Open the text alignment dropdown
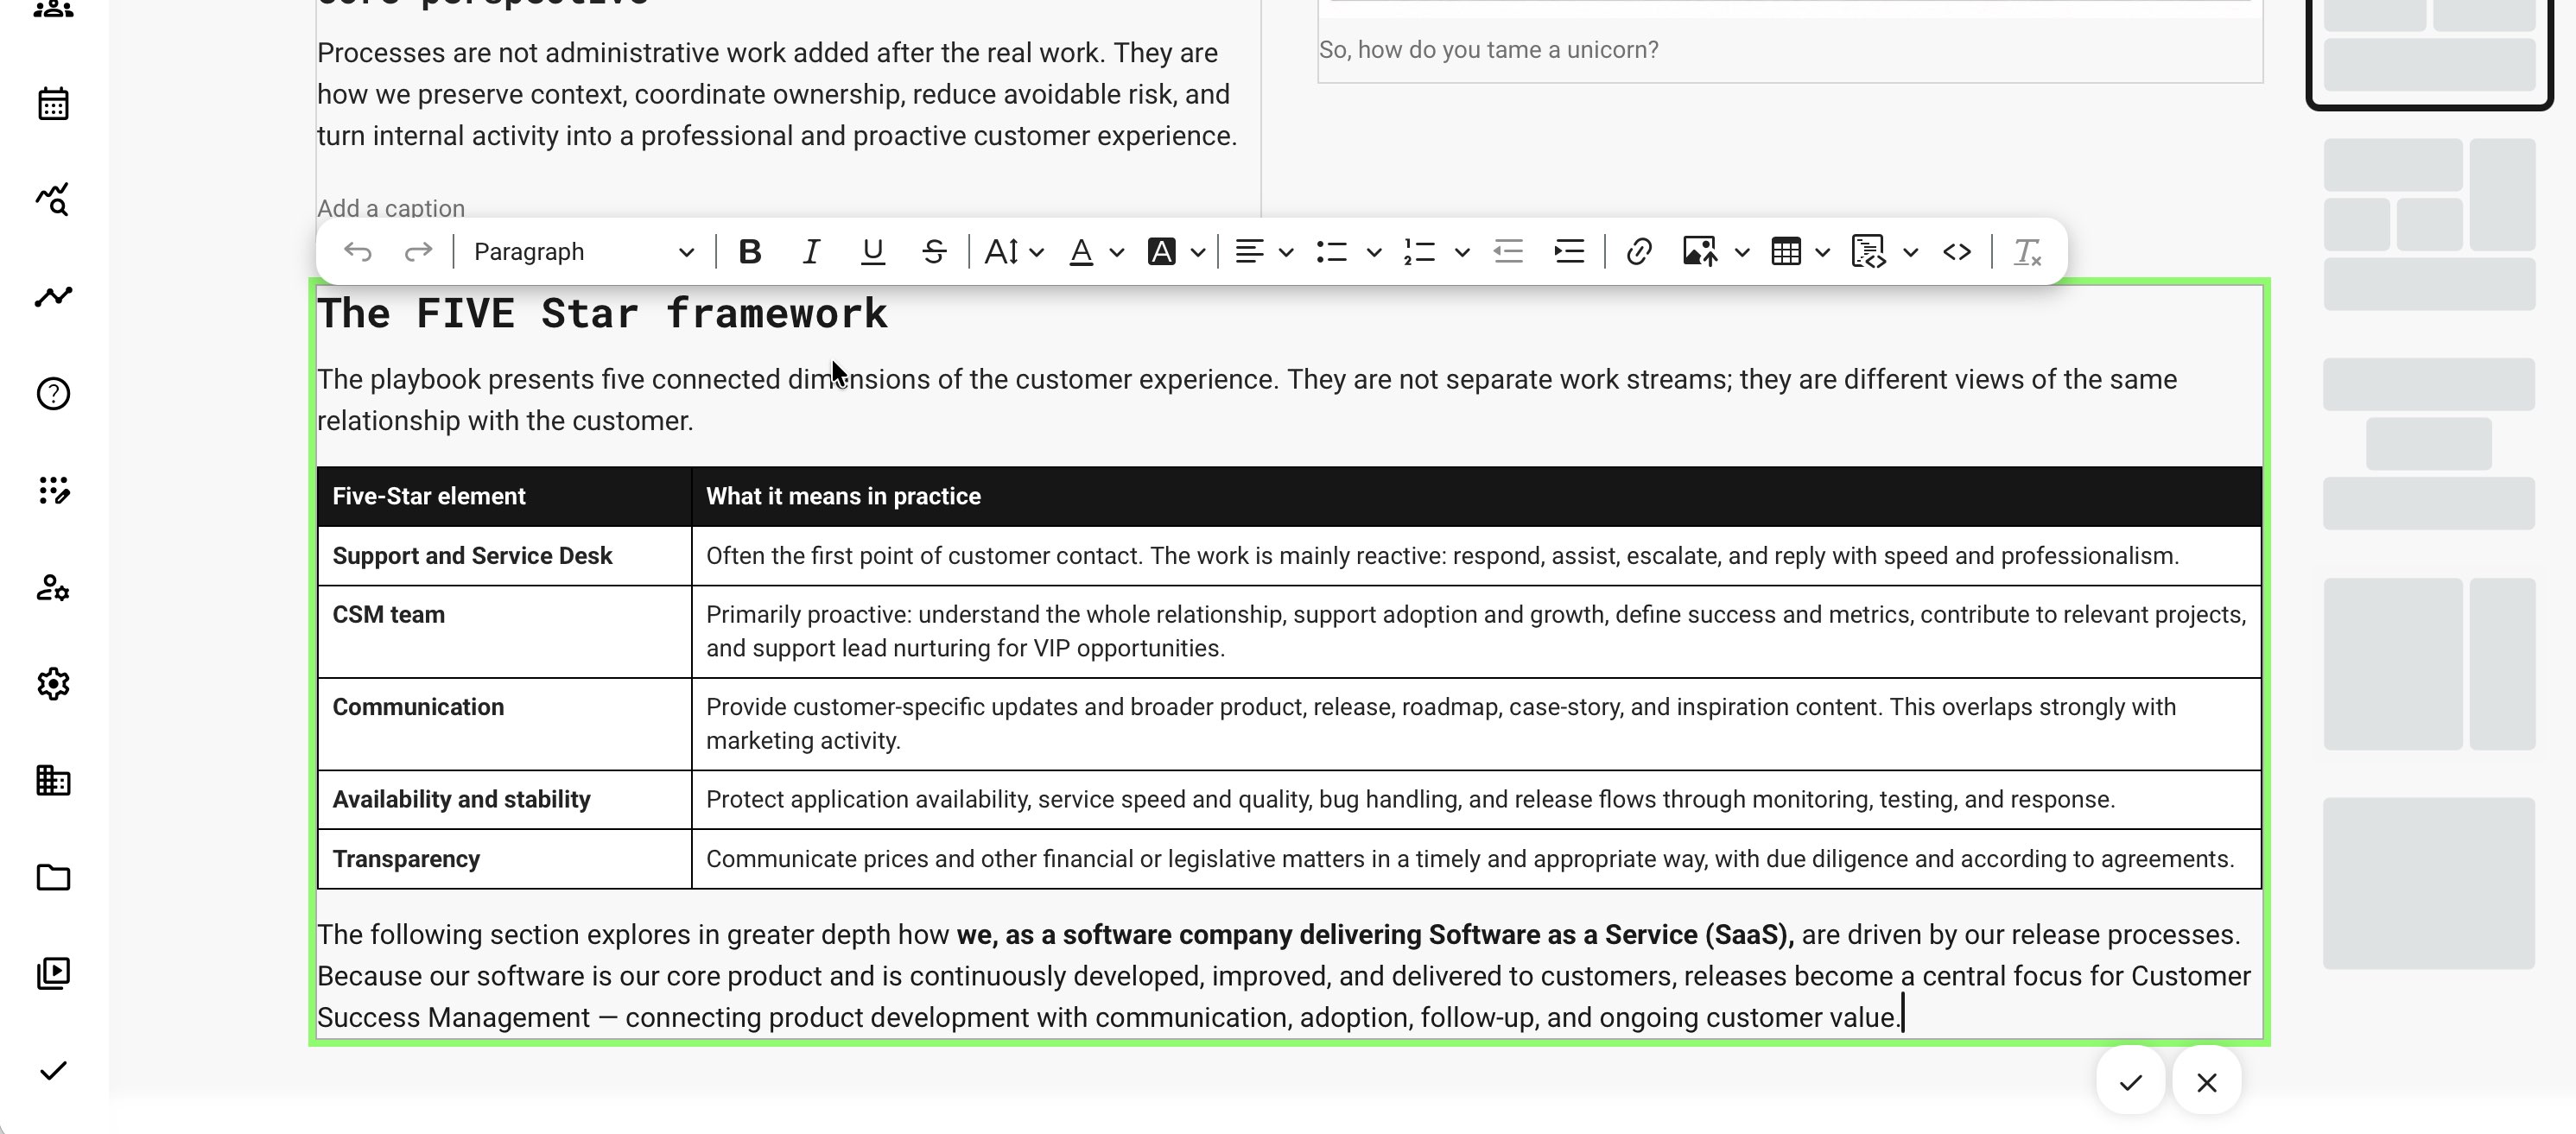This screenshot has width=2576, height=1134. [1264, 252]
